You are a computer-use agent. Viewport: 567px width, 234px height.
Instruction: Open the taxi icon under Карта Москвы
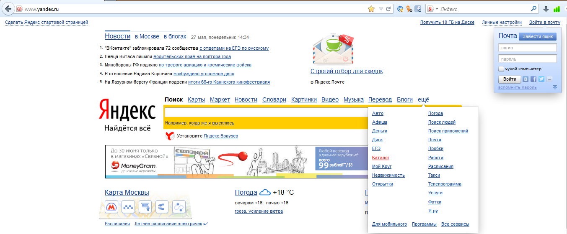tap(128, 206)
